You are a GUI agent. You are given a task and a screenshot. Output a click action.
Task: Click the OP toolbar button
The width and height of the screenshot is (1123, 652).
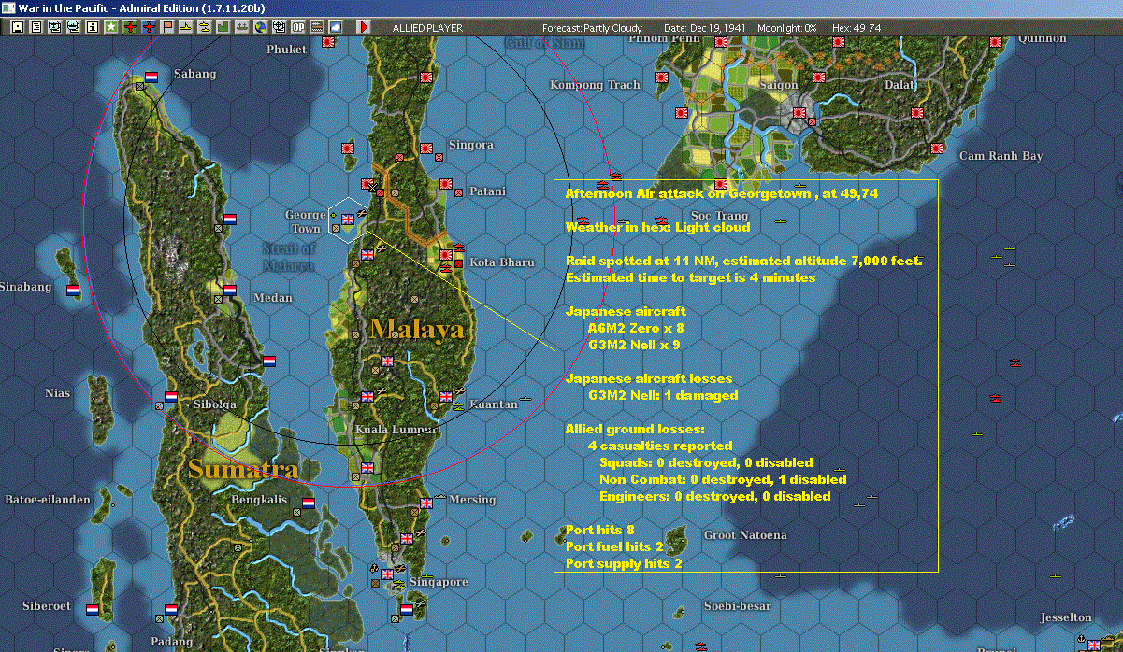click(x=298, y=27)
